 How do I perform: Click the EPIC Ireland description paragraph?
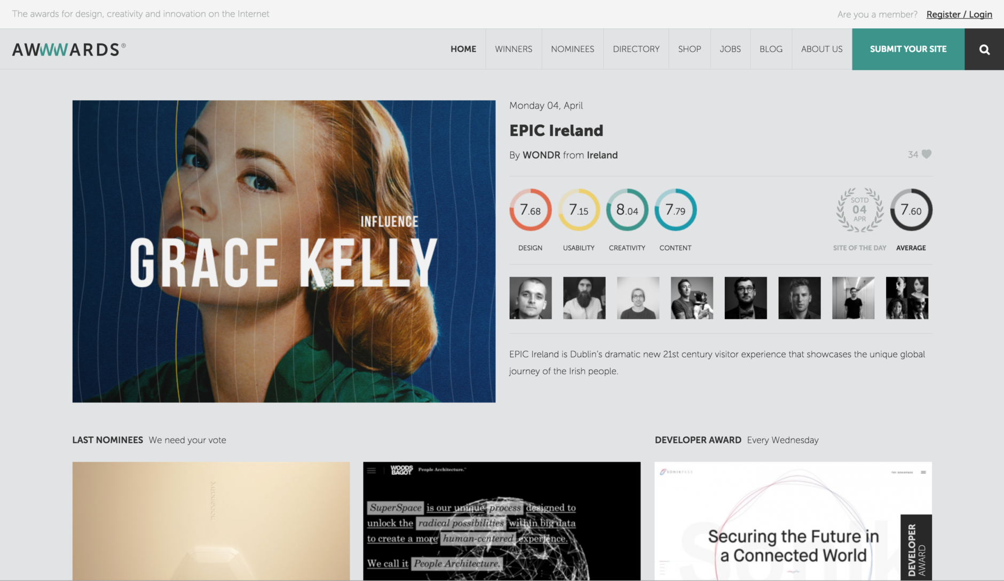(x=717, y=363)
